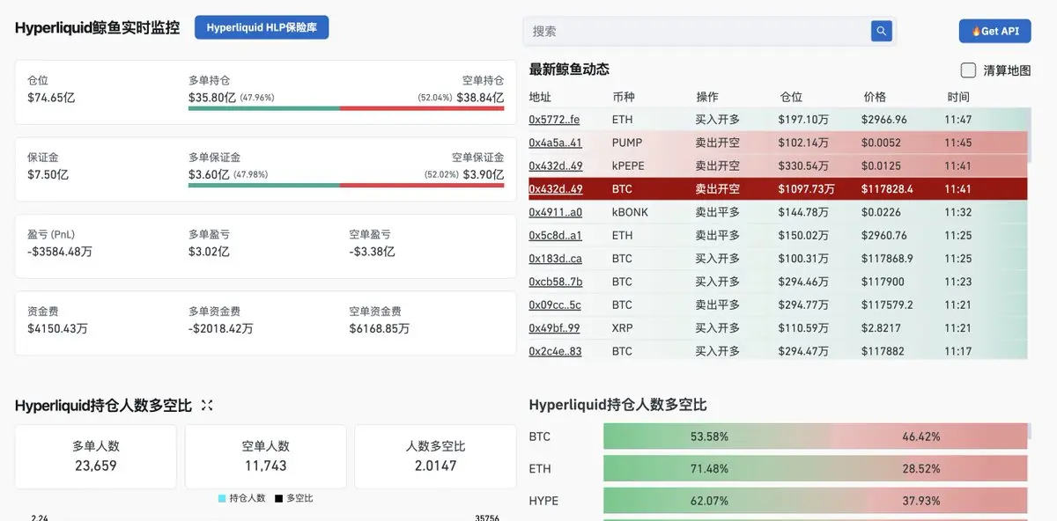Open address 0x4a5a..41 link

point(555,143)
